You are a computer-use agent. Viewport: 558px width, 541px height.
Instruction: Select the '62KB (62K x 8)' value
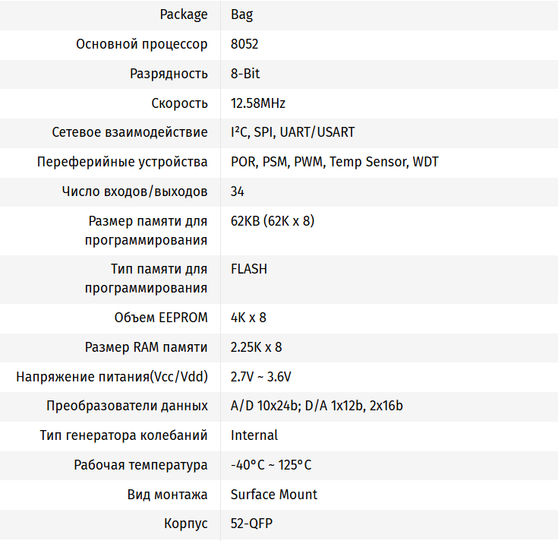(273, 221)
